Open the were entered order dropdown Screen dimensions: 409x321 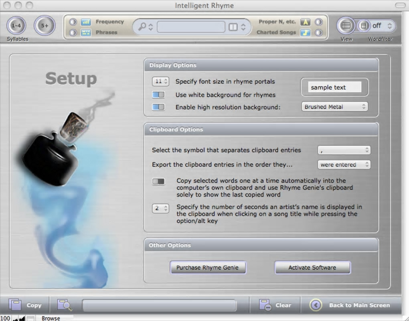(344, 165)
